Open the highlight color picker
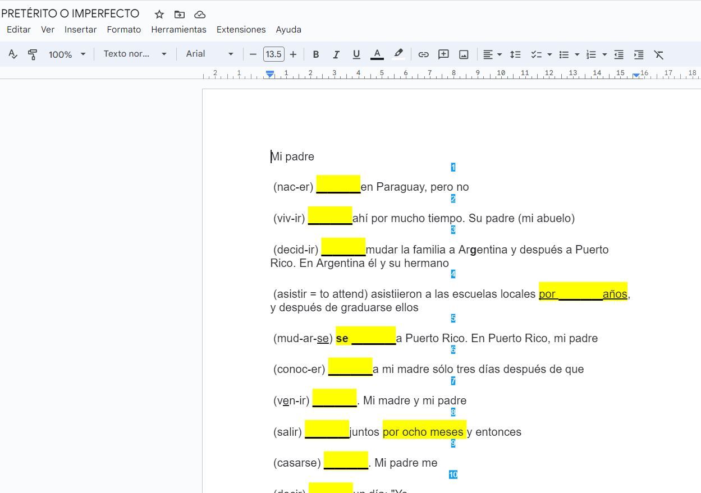Image resolution: width=701 pixels, height=493 pixels. pos(398,54)
